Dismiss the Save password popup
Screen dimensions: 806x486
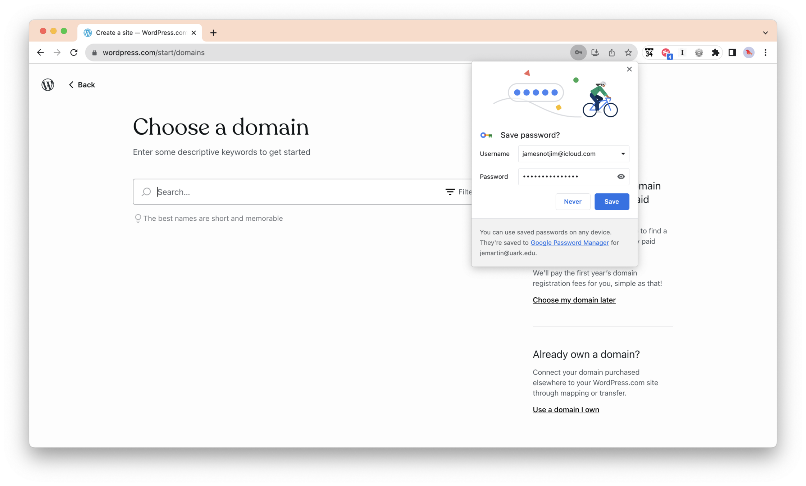click(x=629, y=69)
